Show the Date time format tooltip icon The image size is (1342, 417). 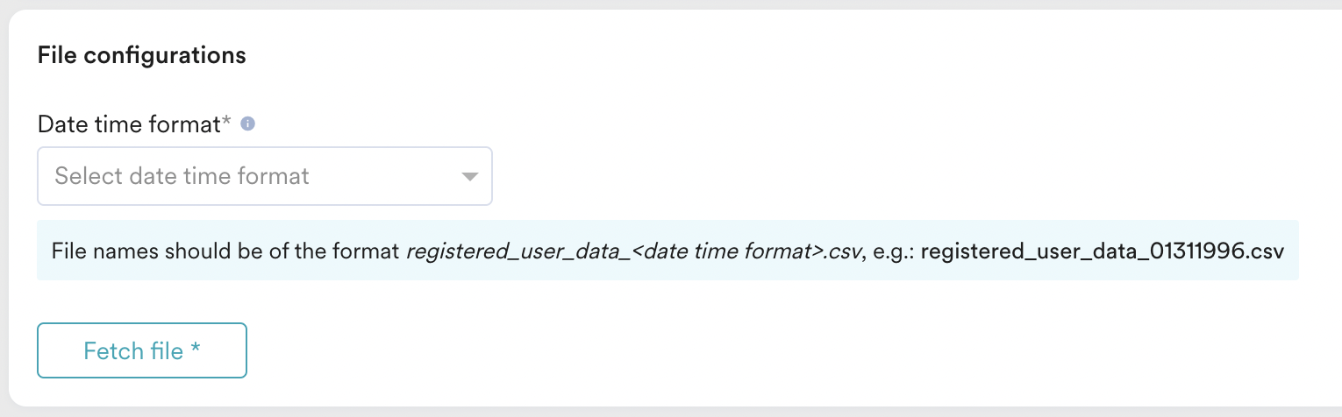pos(248,124)
